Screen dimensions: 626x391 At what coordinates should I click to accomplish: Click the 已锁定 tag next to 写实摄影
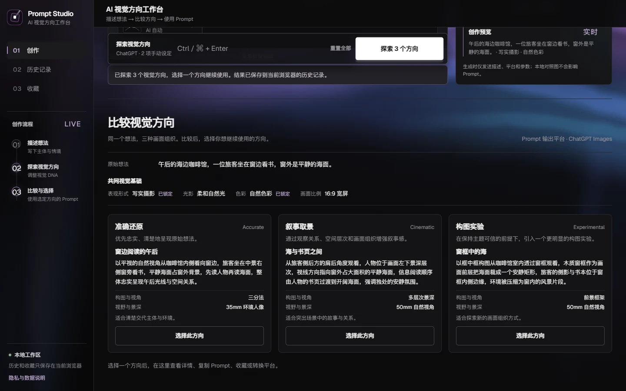click(x=165, y=194)
